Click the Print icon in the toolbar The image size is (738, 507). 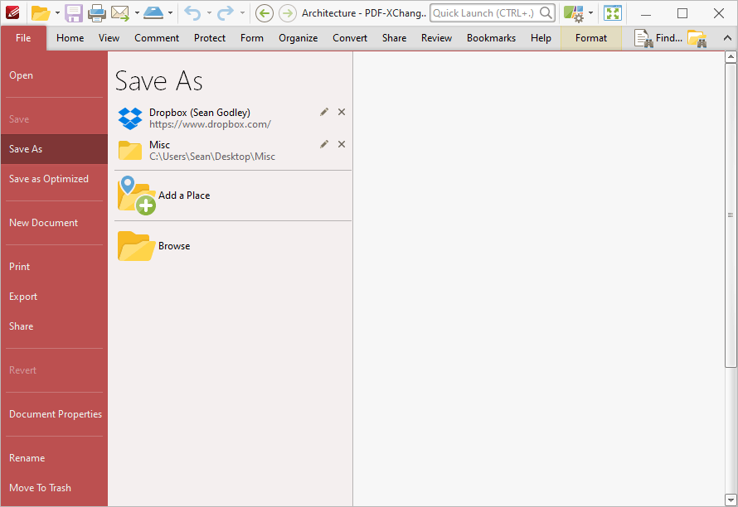[x=97, y=13]
